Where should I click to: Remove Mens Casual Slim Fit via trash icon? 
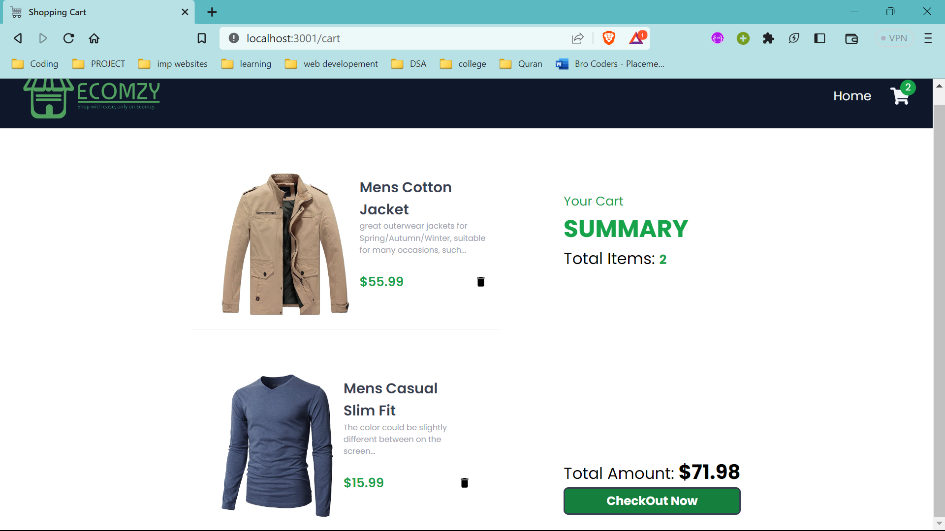tap(464, 482)
